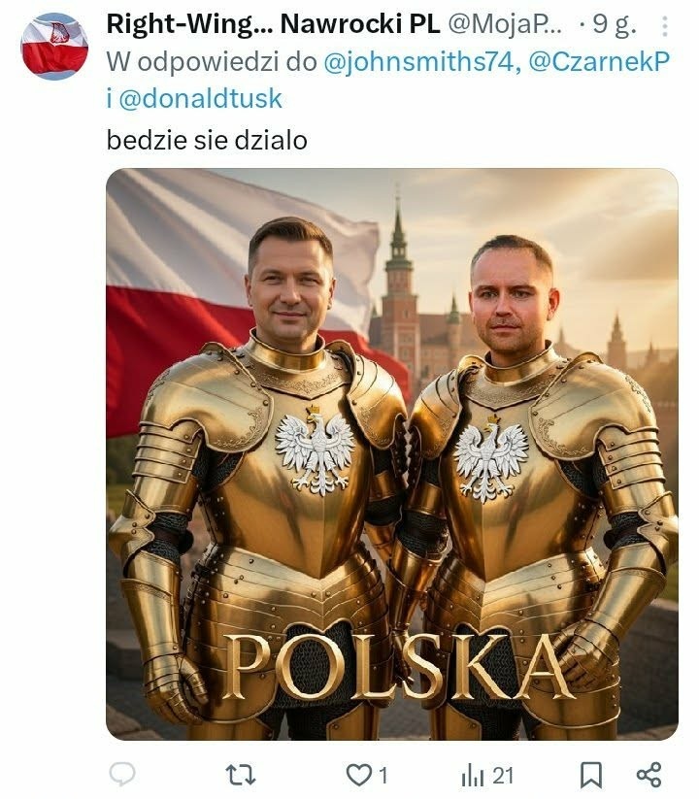Screen dimensions: 699x799
Task: Click the W odpowiedzi do label
Action: pyautogui.click(x=212, y=62)
